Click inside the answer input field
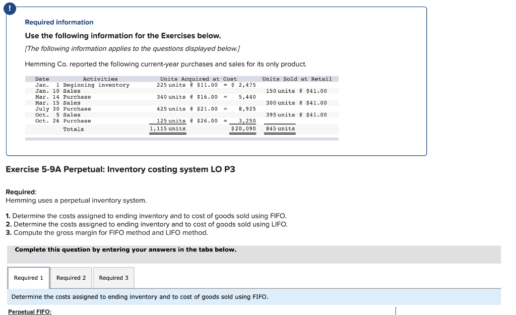 click(x=396, y=311)
